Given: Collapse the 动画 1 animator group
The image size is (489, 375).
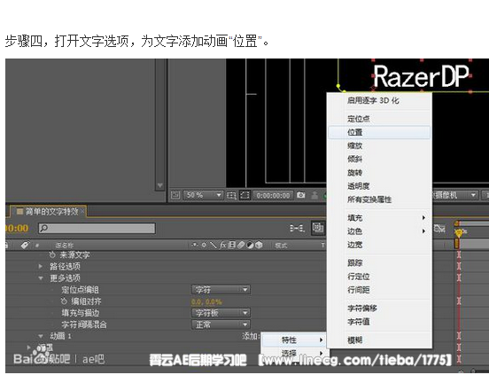Looking at the screenshot, I should (41, 336).
